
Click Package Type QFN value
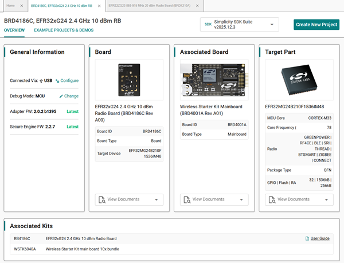point(327,170)
